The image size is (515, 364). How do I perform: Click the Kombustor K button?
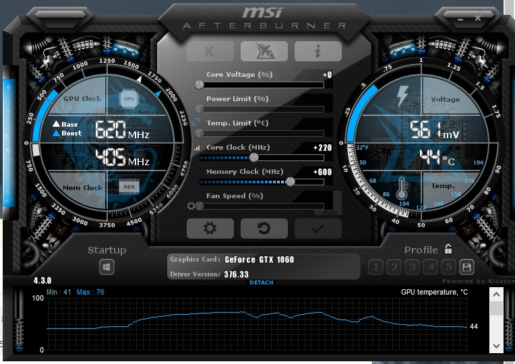(x=210, y=51)
